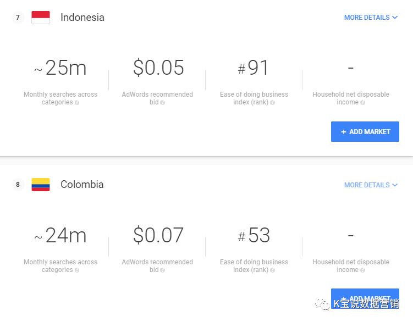This screenshot has height=322, width=413.
Task: Click rank badge number 7
Action: tap(18, 18)
